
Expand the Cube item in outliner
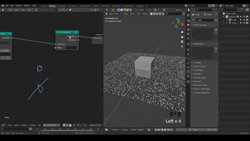tap(227, 20)
